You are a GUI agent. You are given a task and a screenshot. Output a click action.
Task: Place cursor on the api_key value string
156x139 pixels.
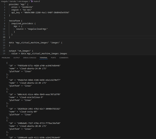coord(47,13)
